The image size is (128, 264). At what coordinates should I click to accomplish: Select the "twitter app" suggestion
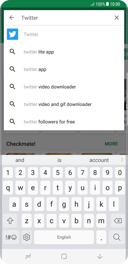(x=64, y=69)
